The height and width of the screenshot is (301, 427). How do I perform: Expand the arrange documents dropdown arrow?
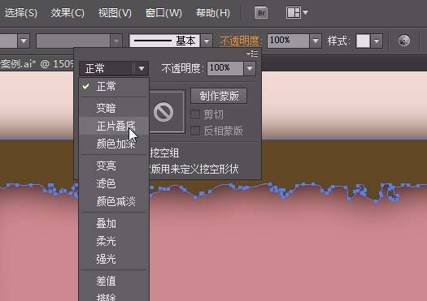(305, 12)
